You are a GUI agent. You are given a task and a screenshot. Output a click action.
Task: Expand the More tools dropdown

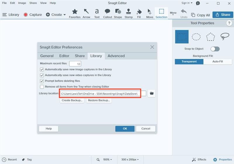[173, 13]
